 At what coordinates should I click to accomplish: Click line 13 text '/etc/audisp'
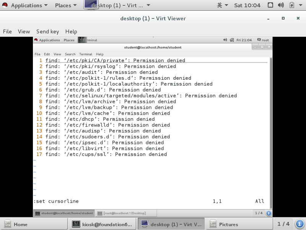[x=83, y=131]
